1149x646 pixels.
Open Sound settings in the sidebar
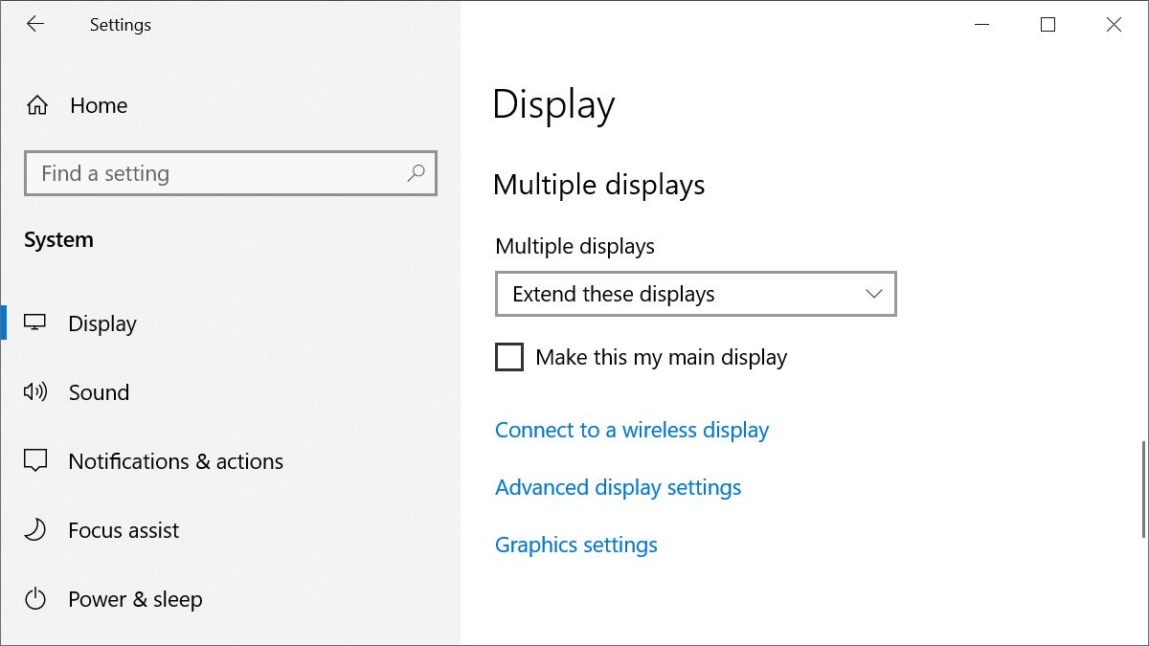point(99,392)
